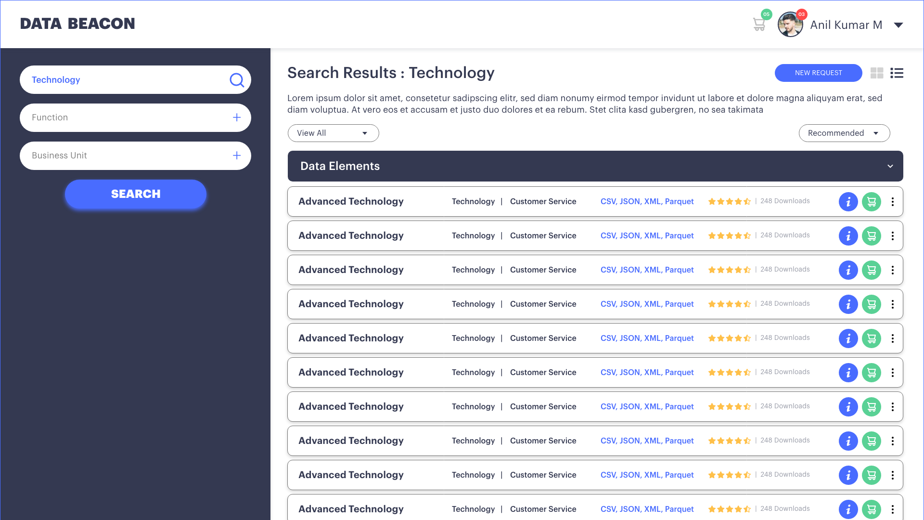
Task: Click the NEW REQUEST button
Action: pos(818,73)
